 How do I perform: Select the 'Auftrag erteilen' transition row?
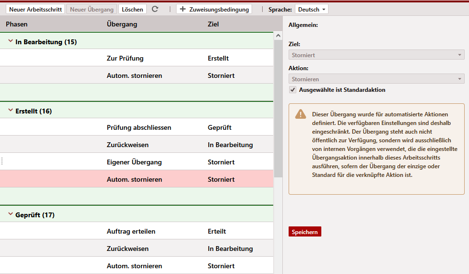point(131,231)
